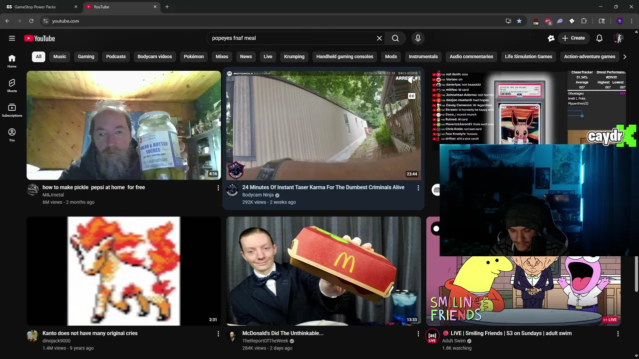639x359 pixels.
Task: Click the Adult Swim [as] avatar
Action: [432, 336]
